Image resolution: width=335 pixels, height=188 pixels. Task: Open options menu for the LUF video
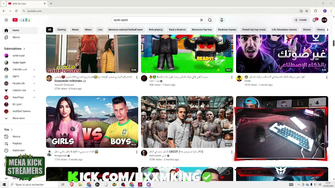click(232, 77)
